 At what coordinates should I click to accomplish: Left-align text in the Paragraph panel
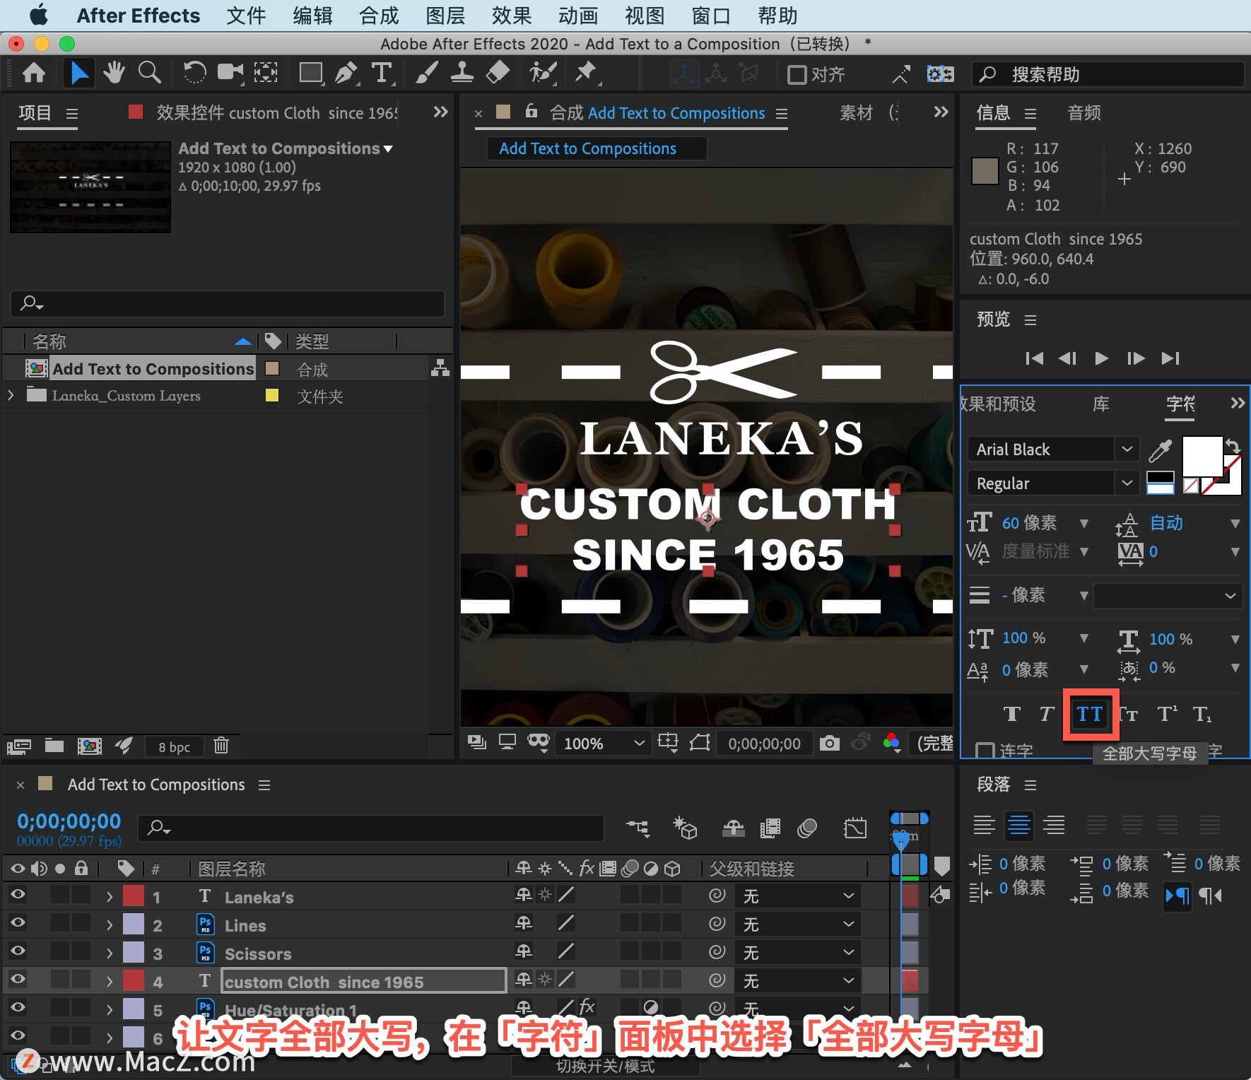(x=984, y=825)
